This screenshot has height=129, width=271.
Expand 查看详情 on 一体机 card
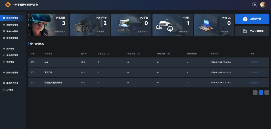click(x=184, y=32)
